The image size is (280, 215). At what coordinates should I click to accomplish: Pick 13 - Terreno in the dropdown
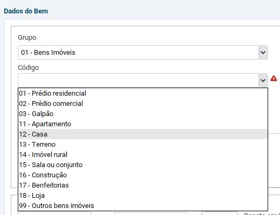tap(143, 144)
